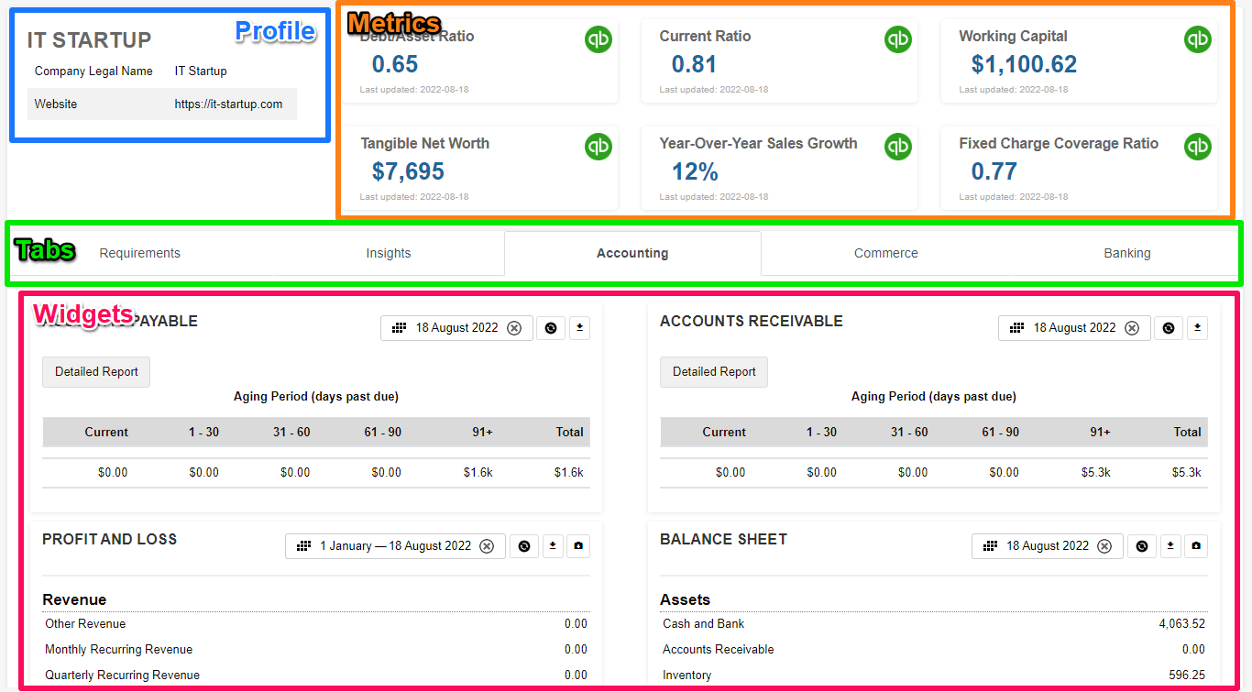Image resolution: width=1252 pixels, height=692 pixels.
Task: Download the Accounts Payable report
Action: [579, 328]
